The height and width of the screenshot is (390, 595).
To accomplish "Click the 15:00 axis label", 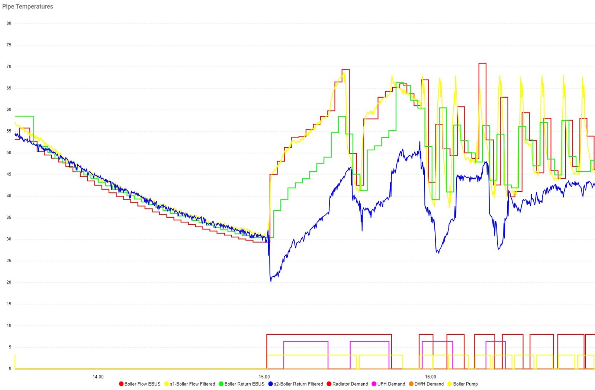I will click(x=265, y=376).
